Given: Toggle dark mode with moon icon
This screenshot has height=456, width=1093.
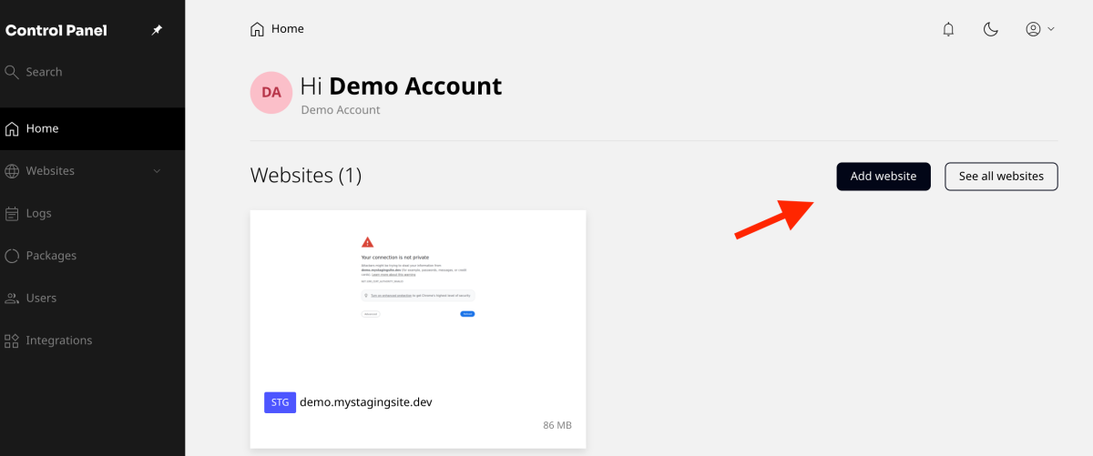Looking at the screenshot, I should (991, 29).
